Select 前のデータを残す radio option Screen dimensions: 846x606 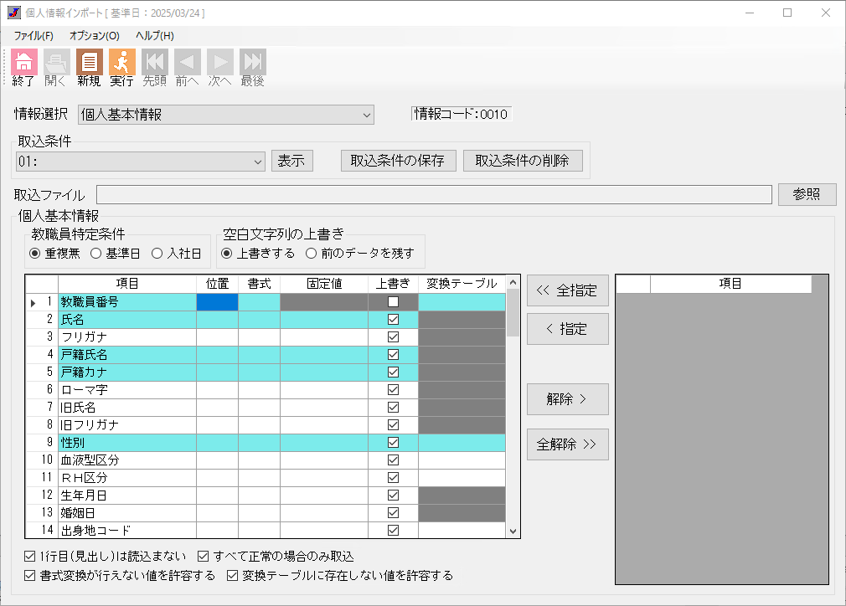click(311, 253)
